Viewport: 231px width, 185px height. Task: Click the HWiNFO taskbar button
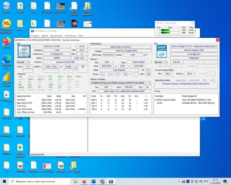tap(111, 181)
